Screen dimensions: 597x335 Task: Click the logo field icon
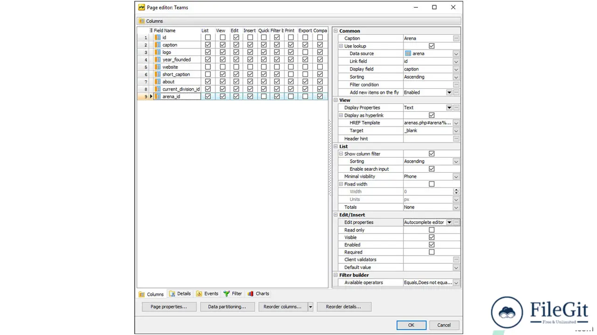[157, 53]
